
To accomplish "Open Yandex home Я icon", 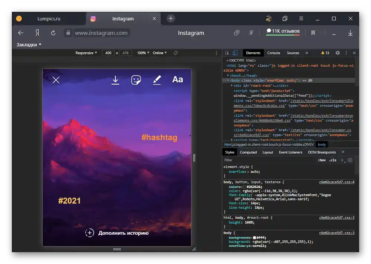I will pos(37,33).
